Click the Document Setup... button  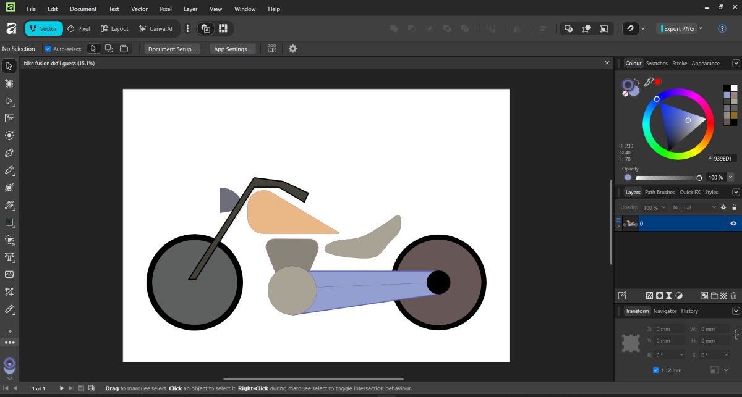[172, 49]
